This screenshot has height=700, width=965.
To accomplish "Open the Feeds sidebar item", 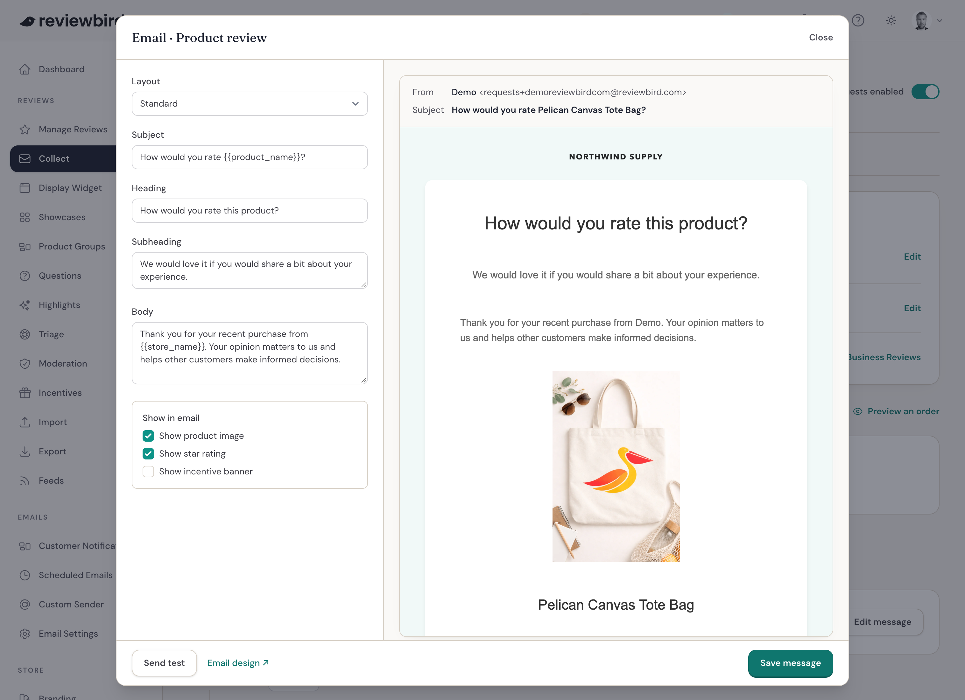I will [x=63, y=480].
